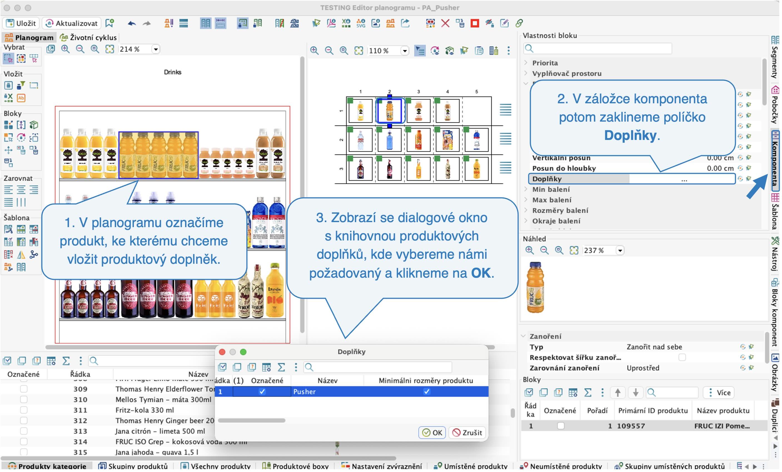Open schema view more options menu
782x472 pixels.
(509, 51)
